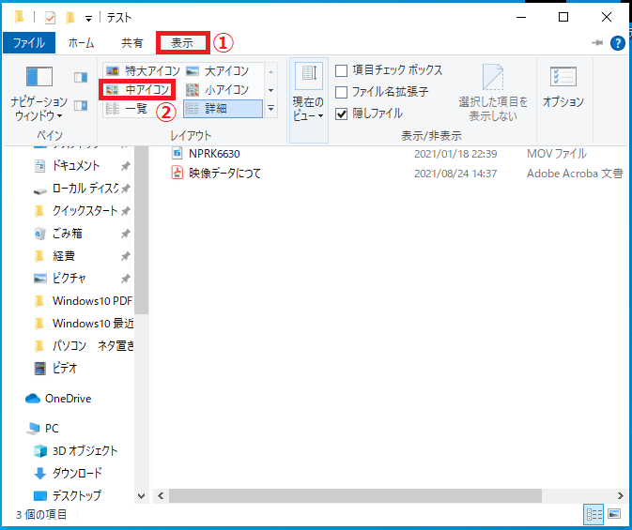632x530 pixels.
Task: Select the Windows10 PDF folder
Action: pyautogui.click(x=92, y=301)
